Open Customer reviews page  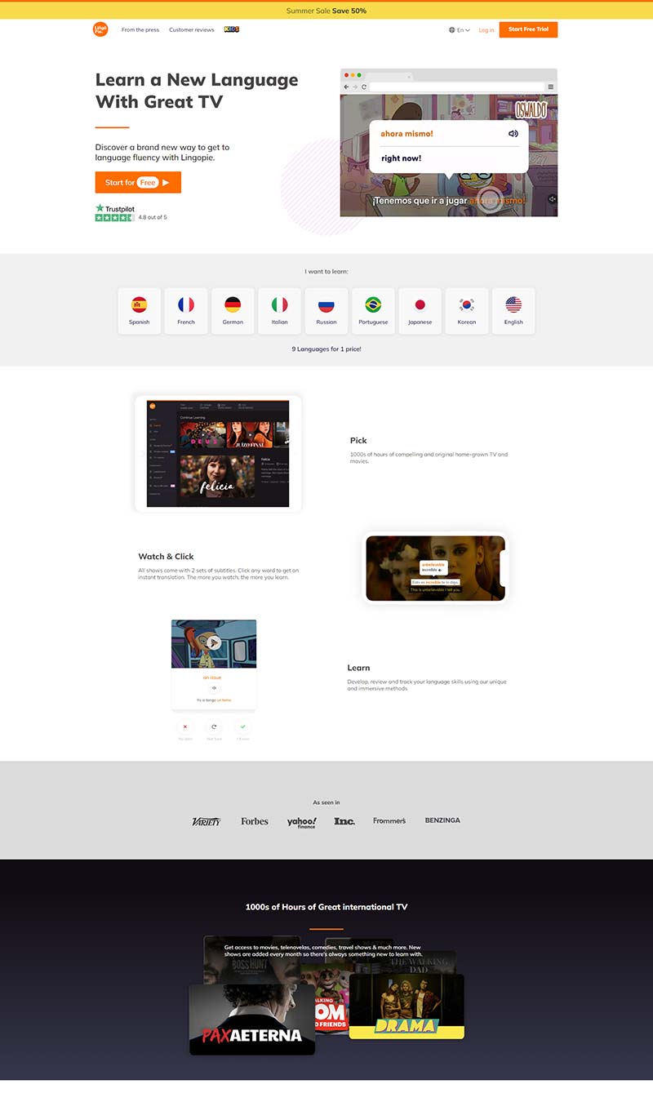tap(192, 30)
